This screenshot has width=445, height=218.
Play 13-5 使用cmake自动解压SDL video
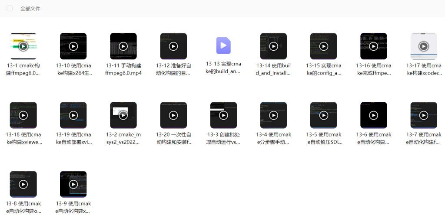point(323,115)
